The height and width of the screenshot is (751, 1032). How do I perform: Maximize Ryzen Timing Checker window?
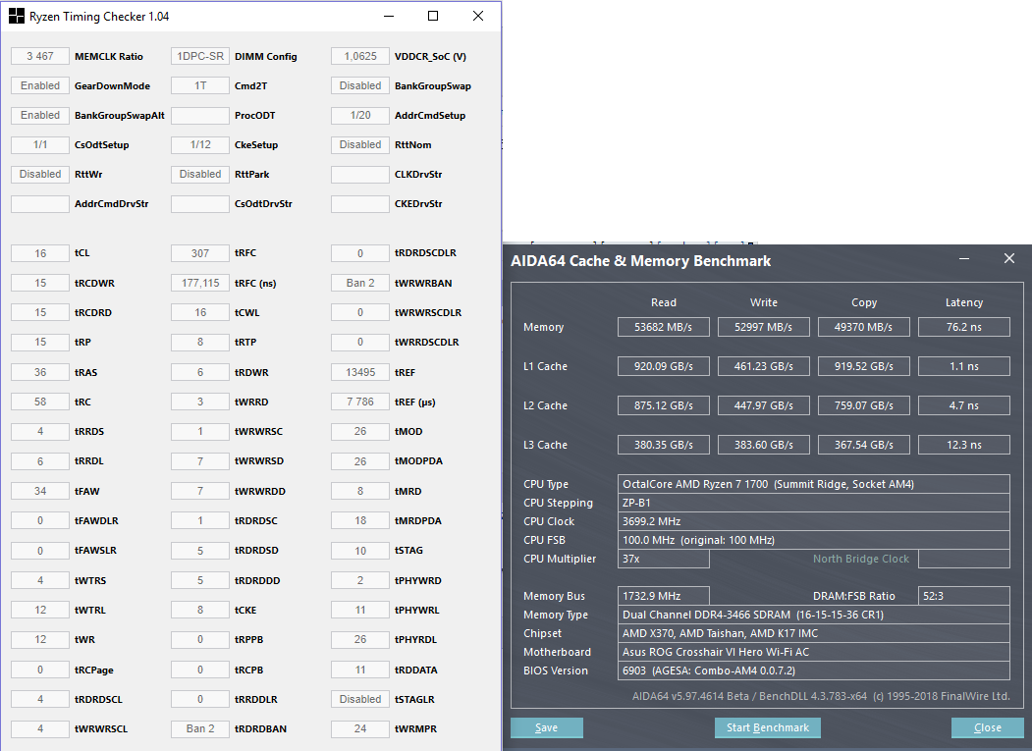tap(432, 16)
